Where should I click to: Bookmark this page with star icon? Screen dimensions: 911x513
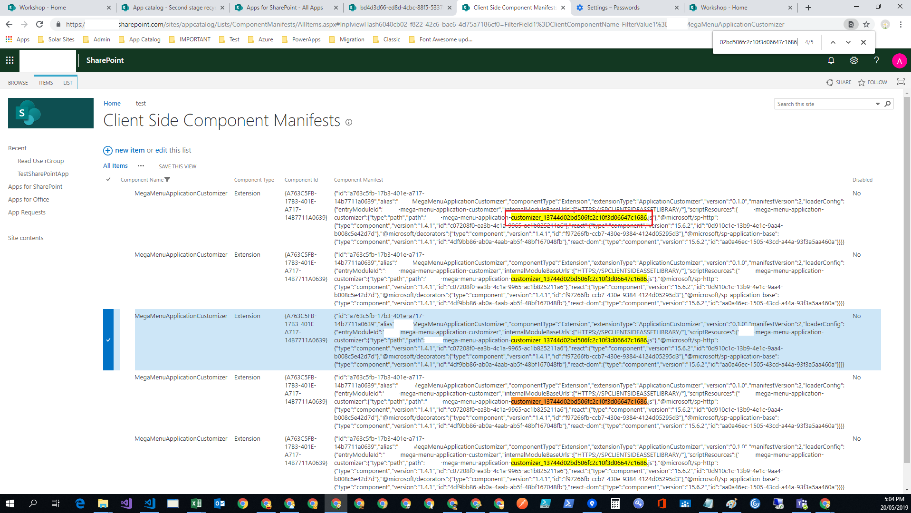pos(866,24)
